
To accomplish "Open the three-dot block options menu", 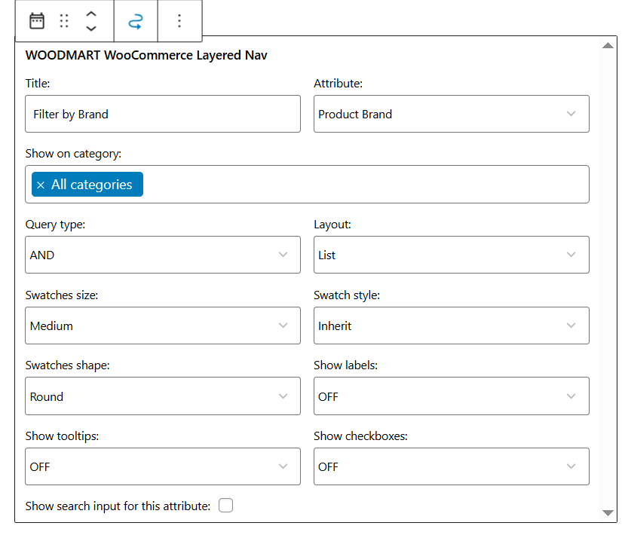I will 179,21.
